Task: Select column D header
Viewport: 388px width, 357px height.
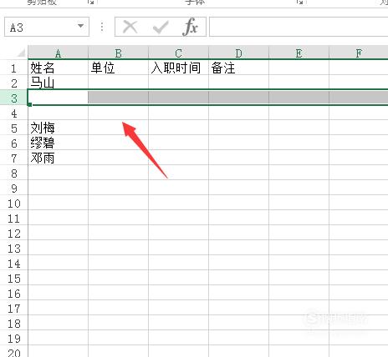Action: 238,53
